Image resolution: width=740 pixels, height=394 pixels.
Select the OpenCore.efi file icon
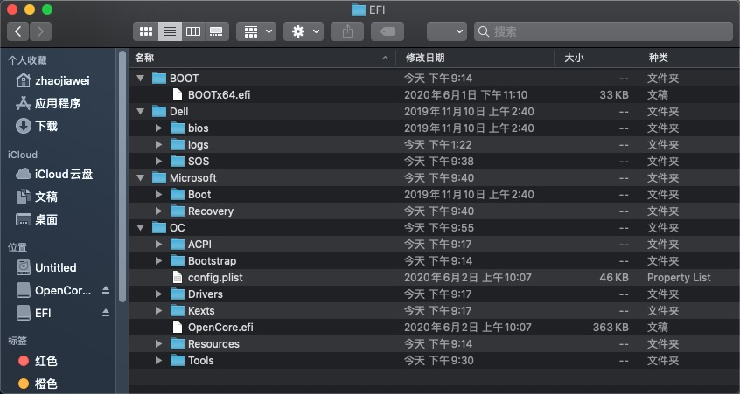click(x=177, y=327)
